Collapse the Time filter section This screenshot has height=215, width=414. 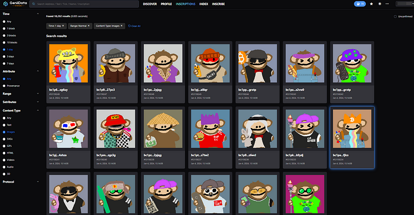(38, 14)
